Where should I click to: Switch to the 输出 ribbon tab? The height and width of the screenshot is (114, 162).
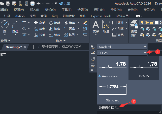tap(55, 16)
